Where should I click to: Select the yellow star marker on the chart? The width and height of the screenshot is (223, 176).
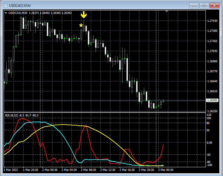click(x=81, y=25)
